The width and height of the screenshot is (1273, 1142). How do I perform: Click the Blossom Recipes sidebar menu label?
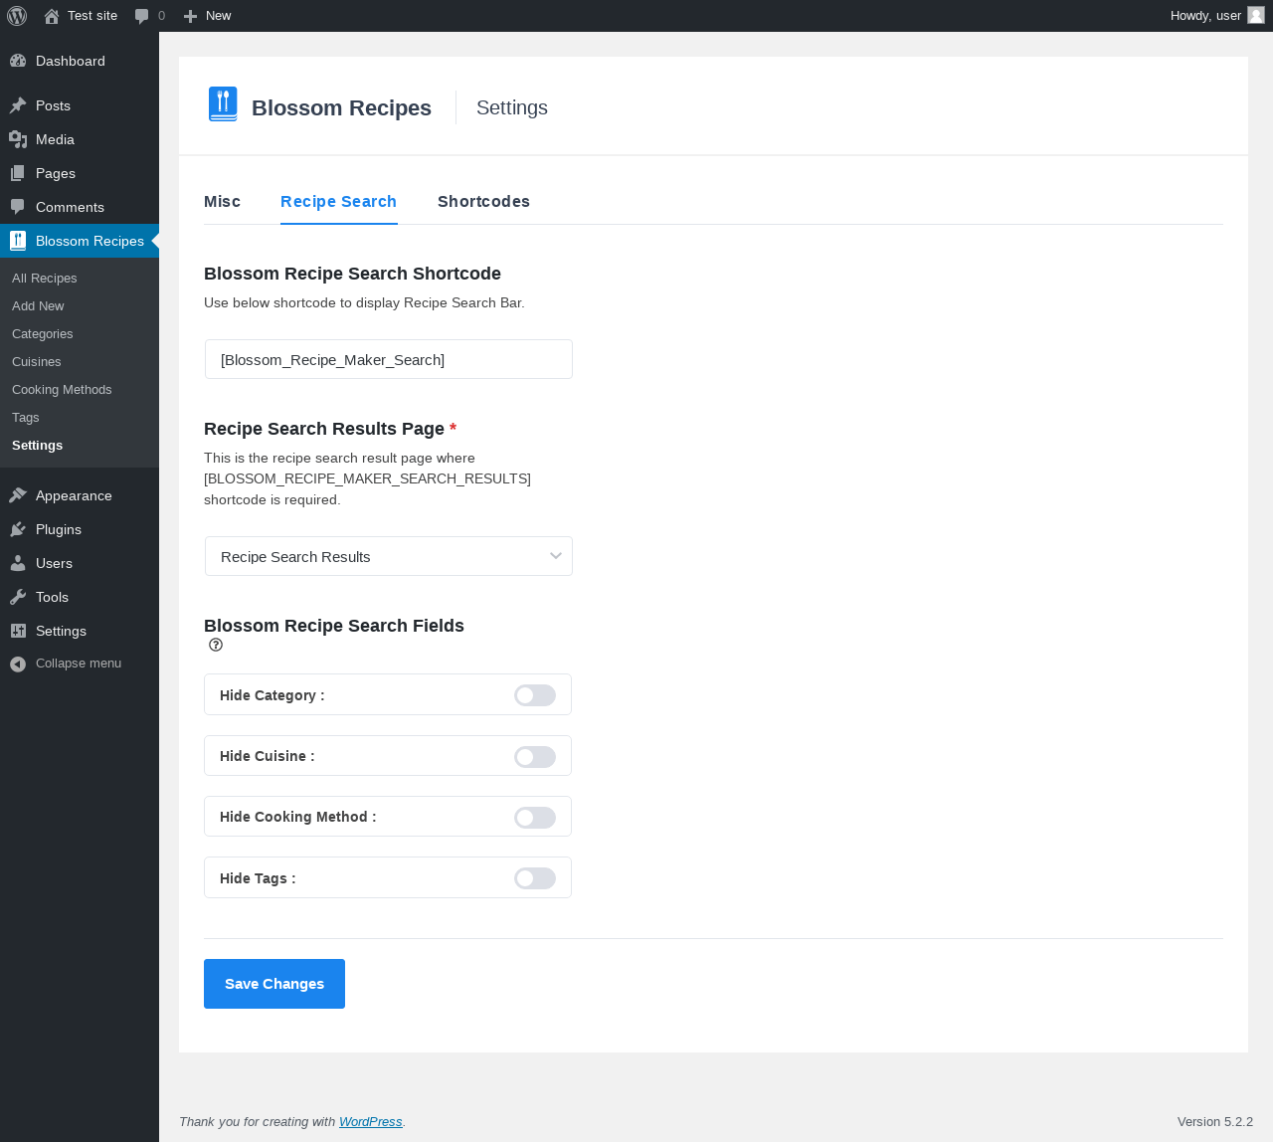pyautogui.click(x=90, y=241)
